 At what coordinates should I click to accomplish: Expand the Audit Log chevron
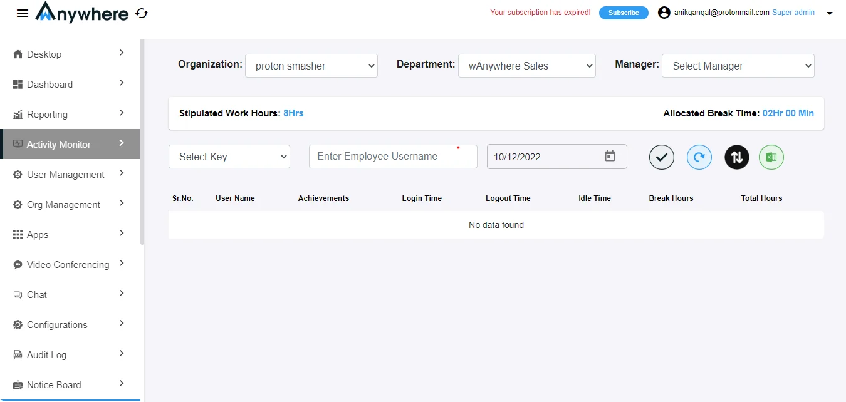[122, 354]
